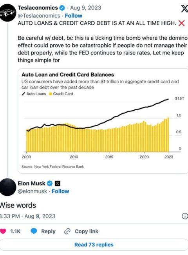
Task: Click the black X affiliate badge
Action: 58,184
